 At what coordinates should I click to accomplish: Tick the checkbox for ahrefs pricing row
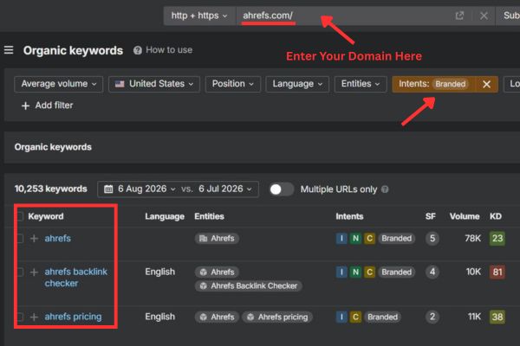click(x=20, y=317)
